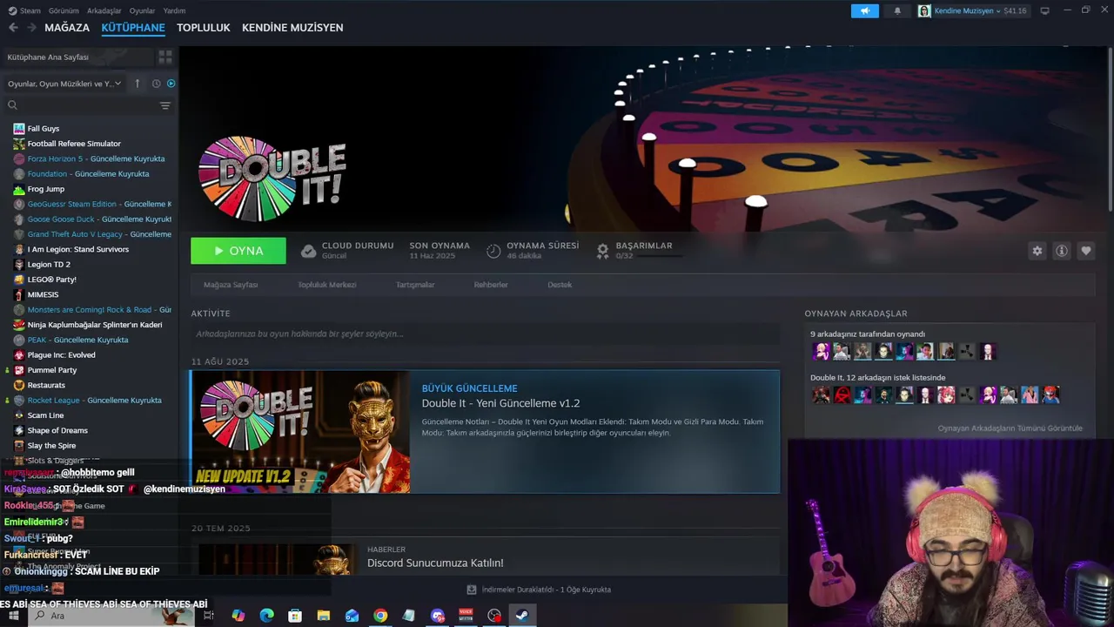Open the Tartışmalar link
Image resolution: width=1114 pixels, height=627 pixels.
415,285
